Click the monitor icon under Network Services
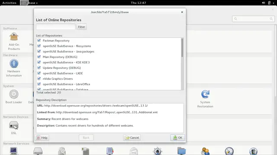The width and height of the screenshot is (277, 155). click(14, 151)
